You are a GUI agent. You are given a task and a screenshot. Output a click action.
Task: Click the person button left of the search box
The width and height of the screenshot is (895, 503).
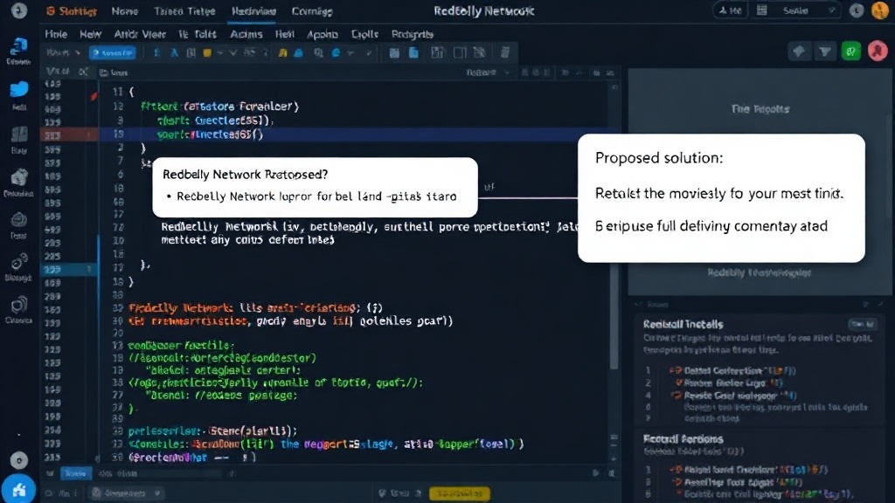[x=730, y=10]
